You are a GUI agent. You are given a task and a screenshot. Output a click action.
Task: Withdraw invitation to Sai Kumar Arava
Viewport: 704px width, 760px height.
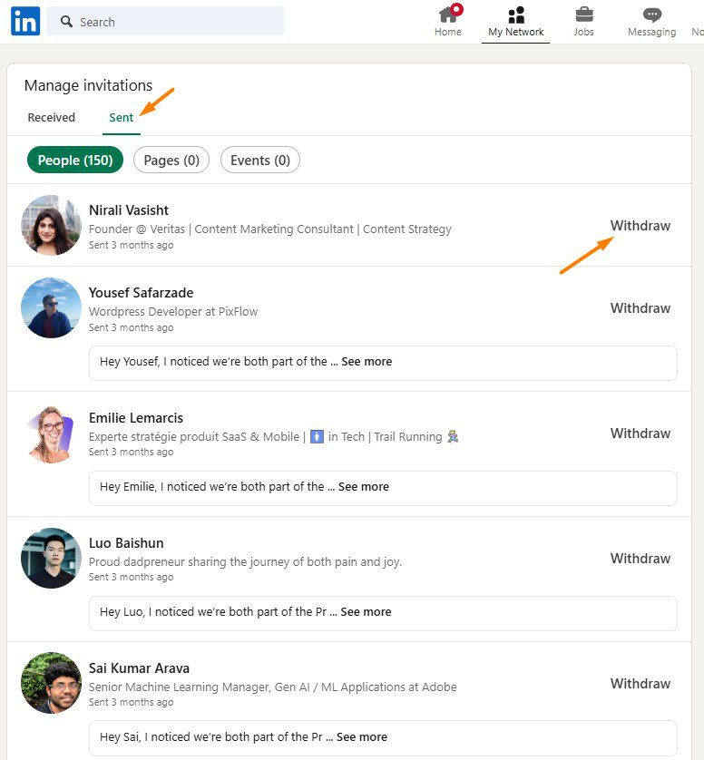coord(640,683)
